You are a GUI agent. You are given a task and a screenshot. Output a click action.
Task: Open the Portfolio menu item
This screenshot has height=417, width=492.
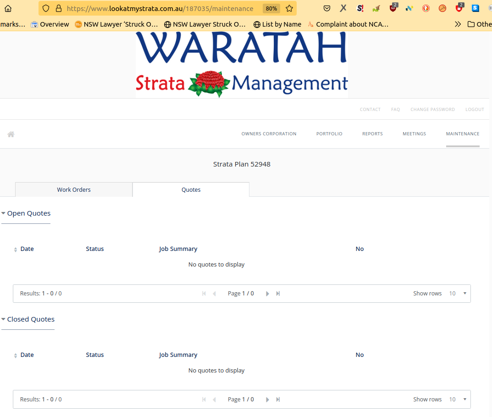pos(329,134)
